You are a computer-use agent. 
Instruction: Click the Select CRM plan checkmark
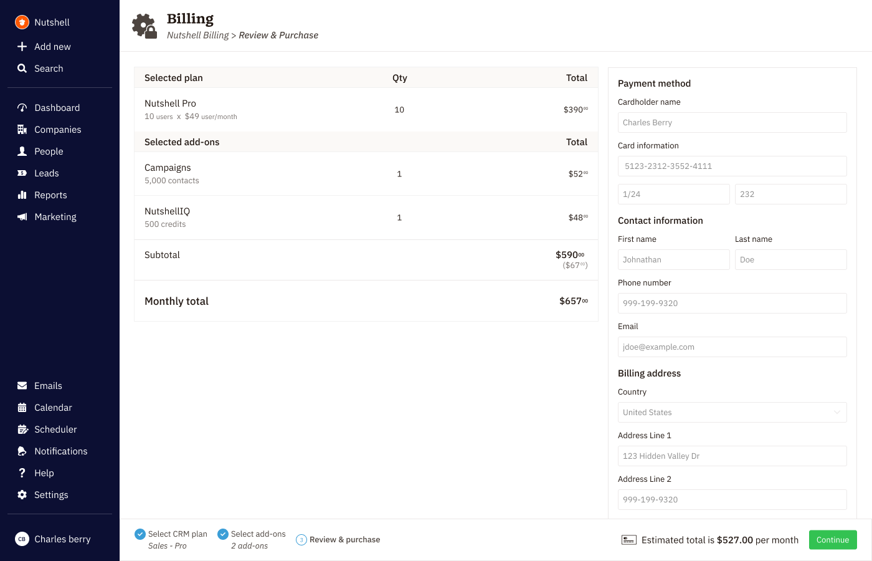point(140,534)
